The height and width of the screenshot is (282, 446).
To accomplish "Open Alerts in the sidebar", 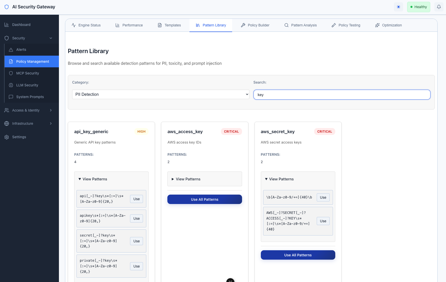I will coord(21,50).
